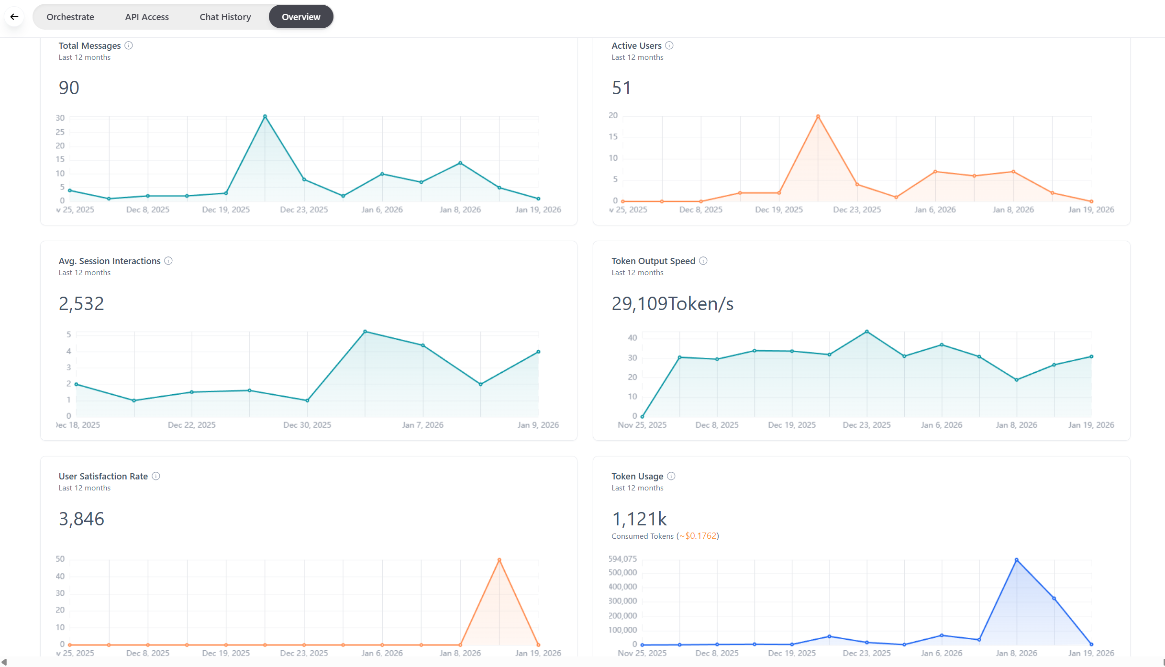1165x667 pixels.
Task: Click the back arrow button
Action: point(14,17)
